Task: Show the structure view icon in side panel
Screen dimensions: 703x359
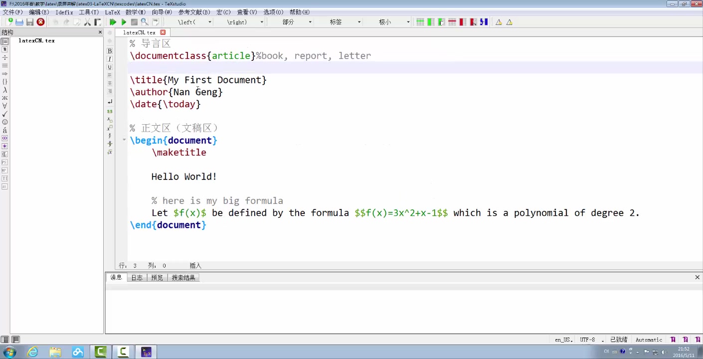Action: click(x=4, y=41)
